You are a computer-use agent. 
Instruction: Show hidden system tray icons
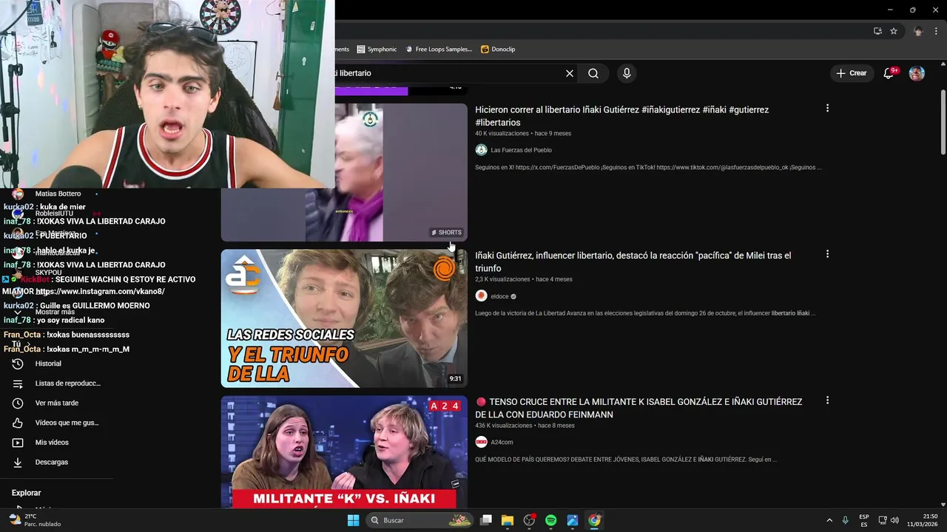(829, 520)
